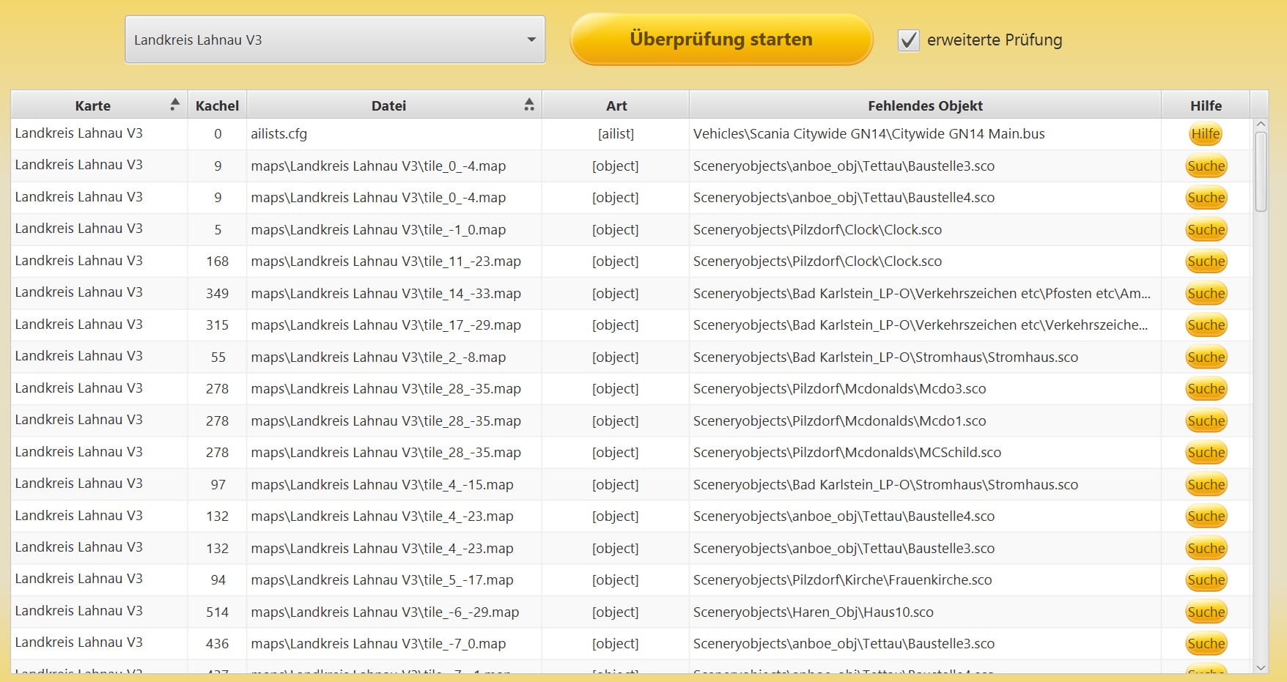The height and width of the screenshot is (682, 1287).
Task: Click Suche for MCSchild.sco entry
Action: pyautogui.click(x=1206, y=453)
